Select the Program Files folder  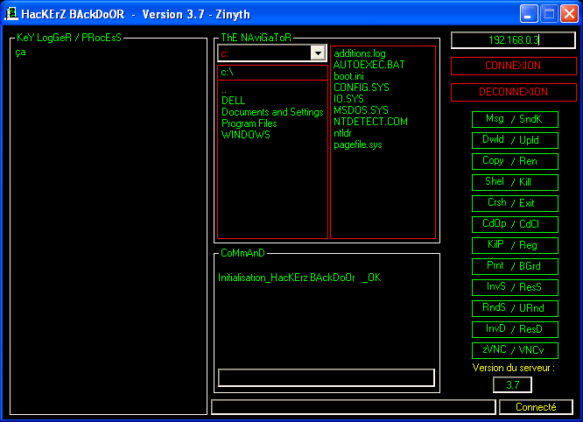click(249, 123)
